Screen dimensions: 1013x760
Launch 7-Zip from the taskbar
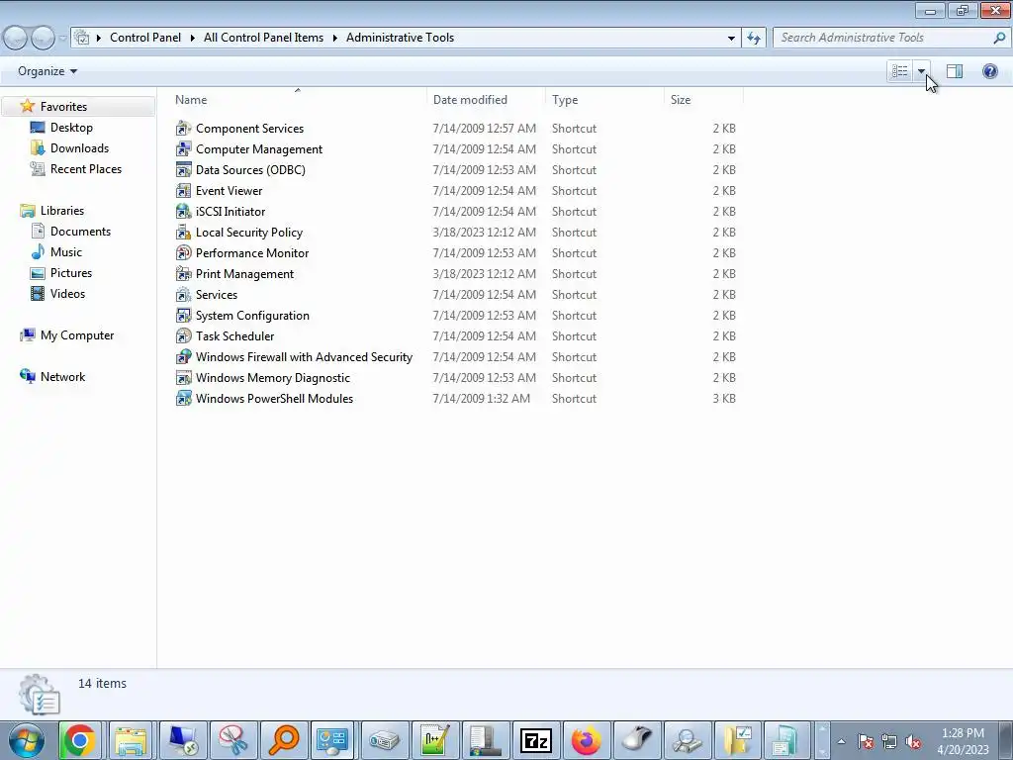tap(535, 740)
